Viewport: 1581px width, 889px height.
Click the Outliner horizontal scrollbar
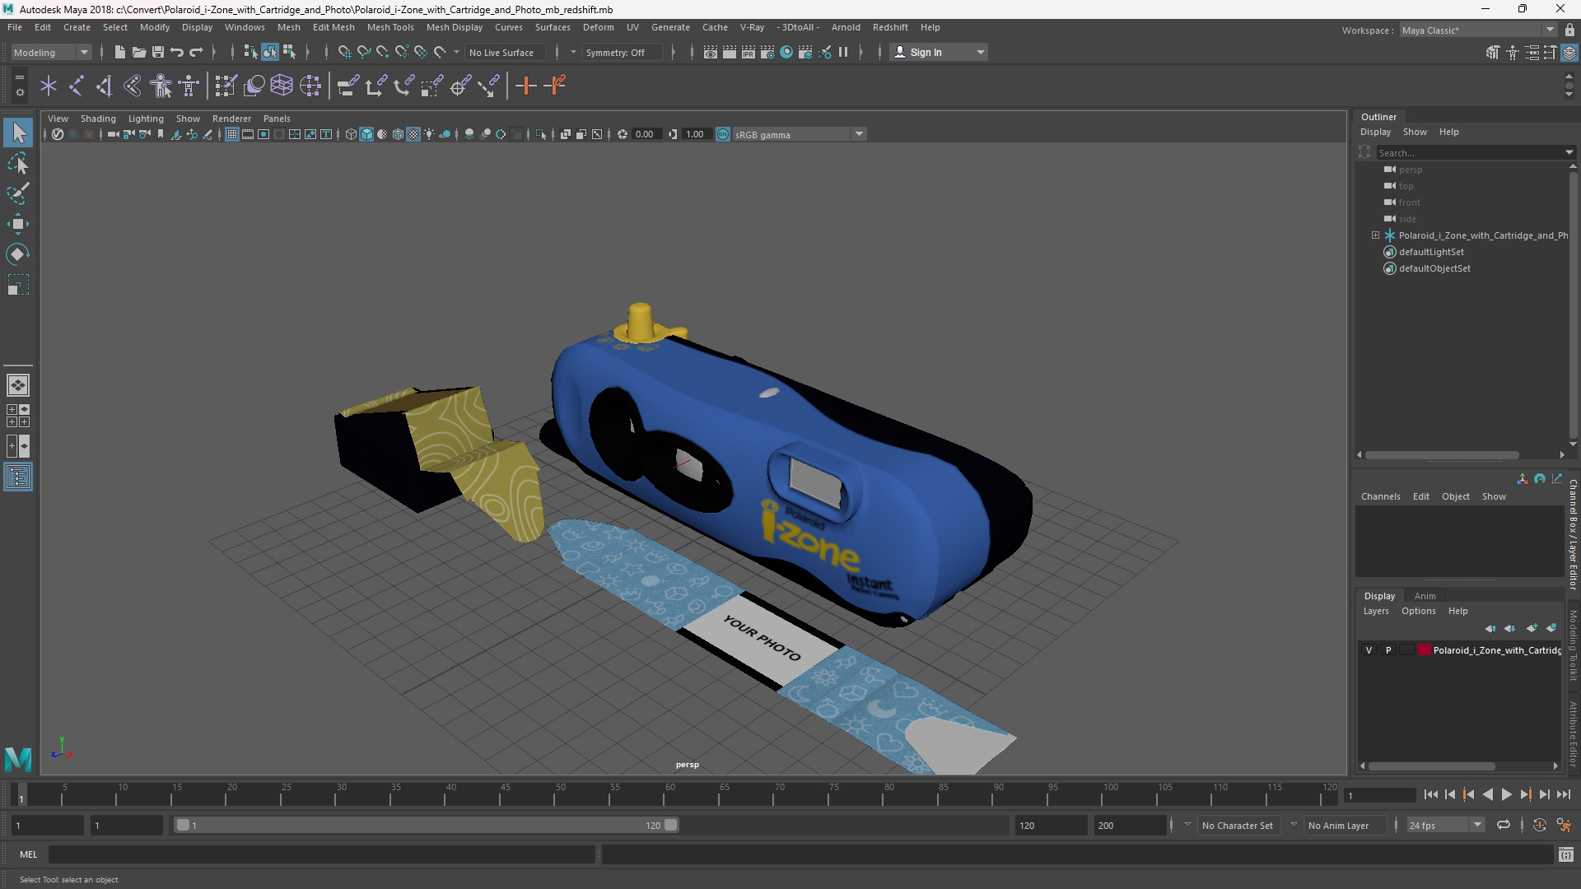click(1442, 455)
